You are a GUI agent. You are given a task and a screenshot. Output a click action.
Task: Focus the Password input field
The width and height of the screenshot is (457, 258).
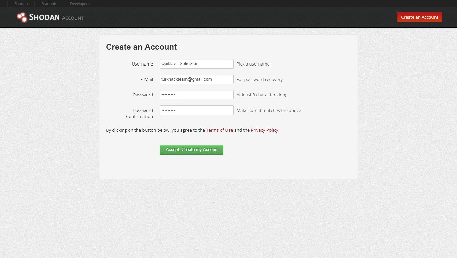[197, 95]
